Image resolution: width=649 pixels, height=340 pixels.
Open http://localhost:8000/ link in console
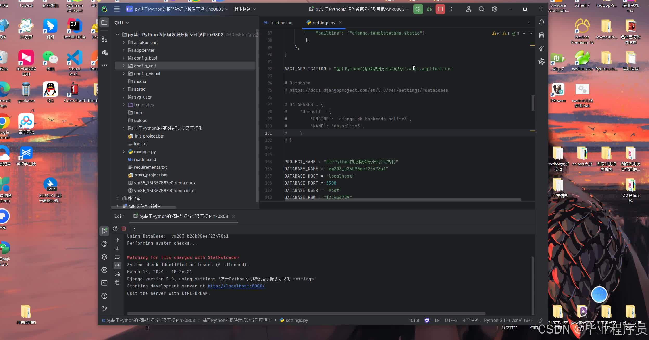pyautogui.click(x=236, y=286)
